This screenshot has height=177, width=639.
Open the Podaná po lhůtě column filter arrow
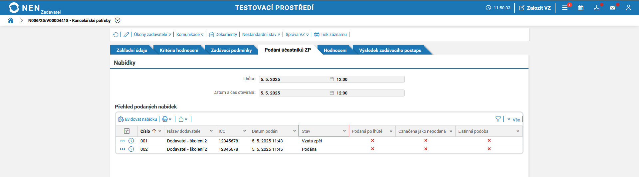coord(391,131)
